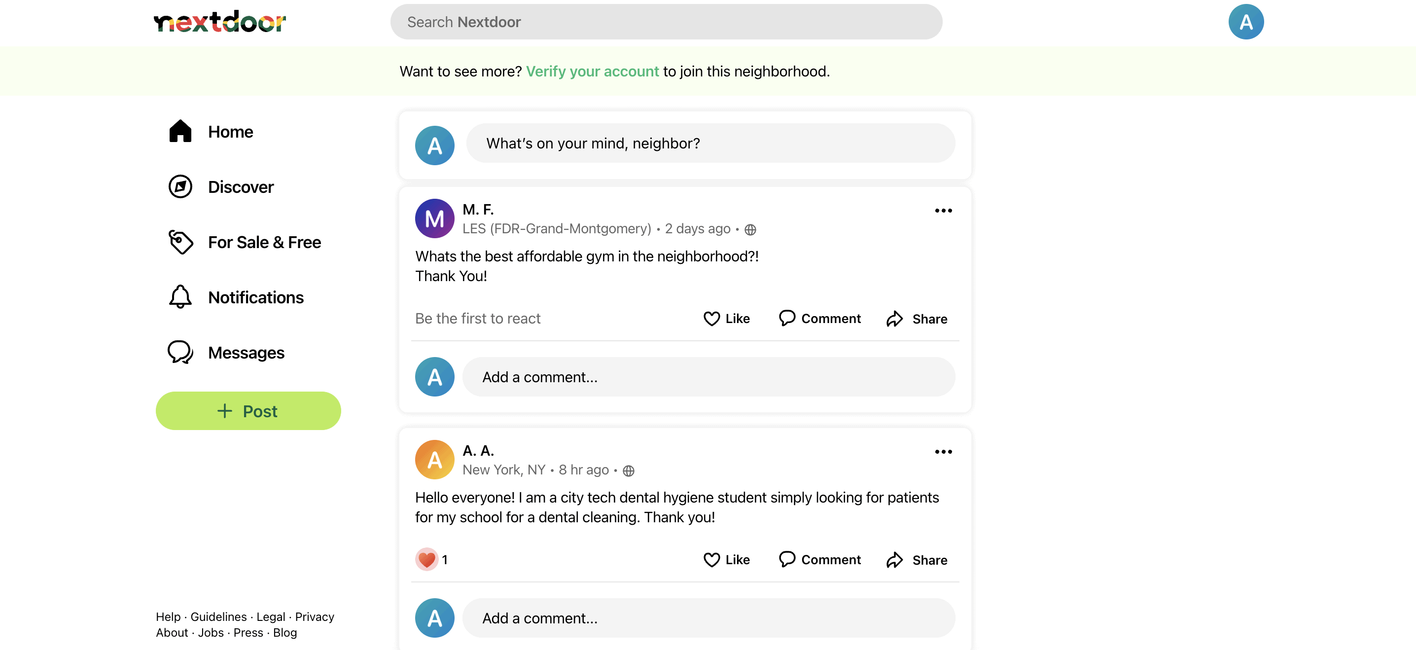Click the For Sale & Free tag icon
The image size is (1416, 650).
click(x=180, y=242)
